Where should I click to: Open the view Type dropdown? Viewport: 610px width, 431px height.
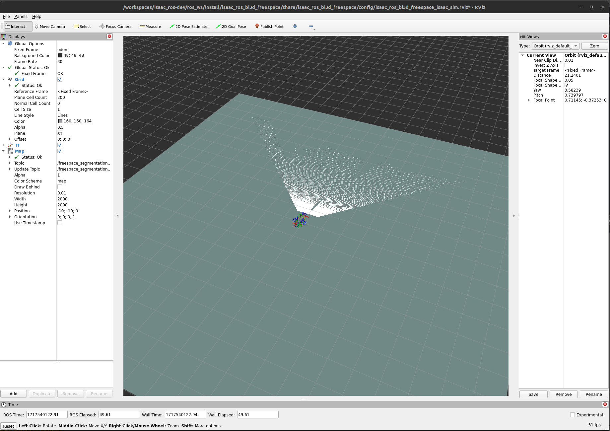click(555, 46)
